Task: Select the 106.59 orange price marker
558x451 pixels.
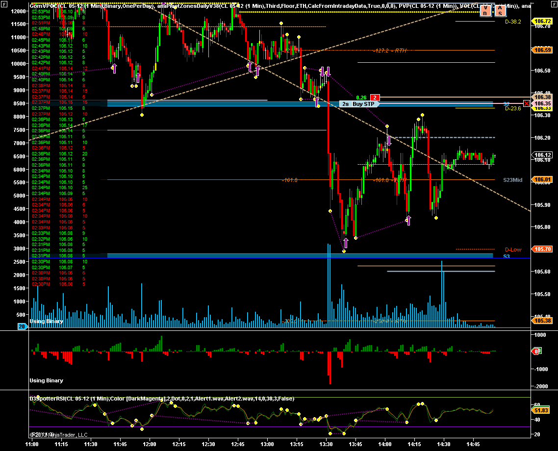Action: 542,50
